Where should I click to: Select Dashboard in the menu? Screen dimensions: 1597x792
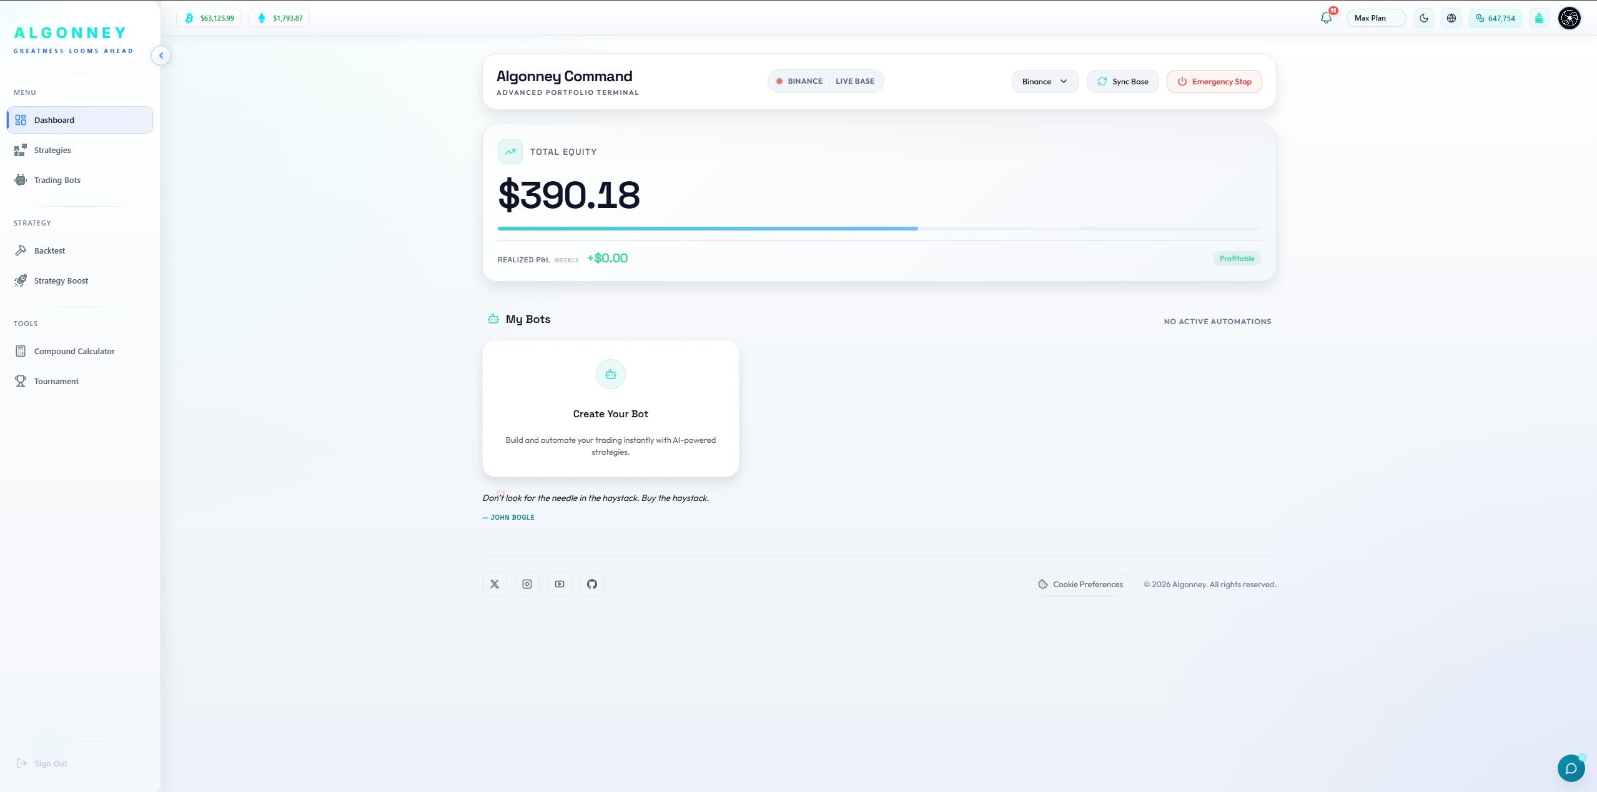pyautogui.click(x=80, y=120)
